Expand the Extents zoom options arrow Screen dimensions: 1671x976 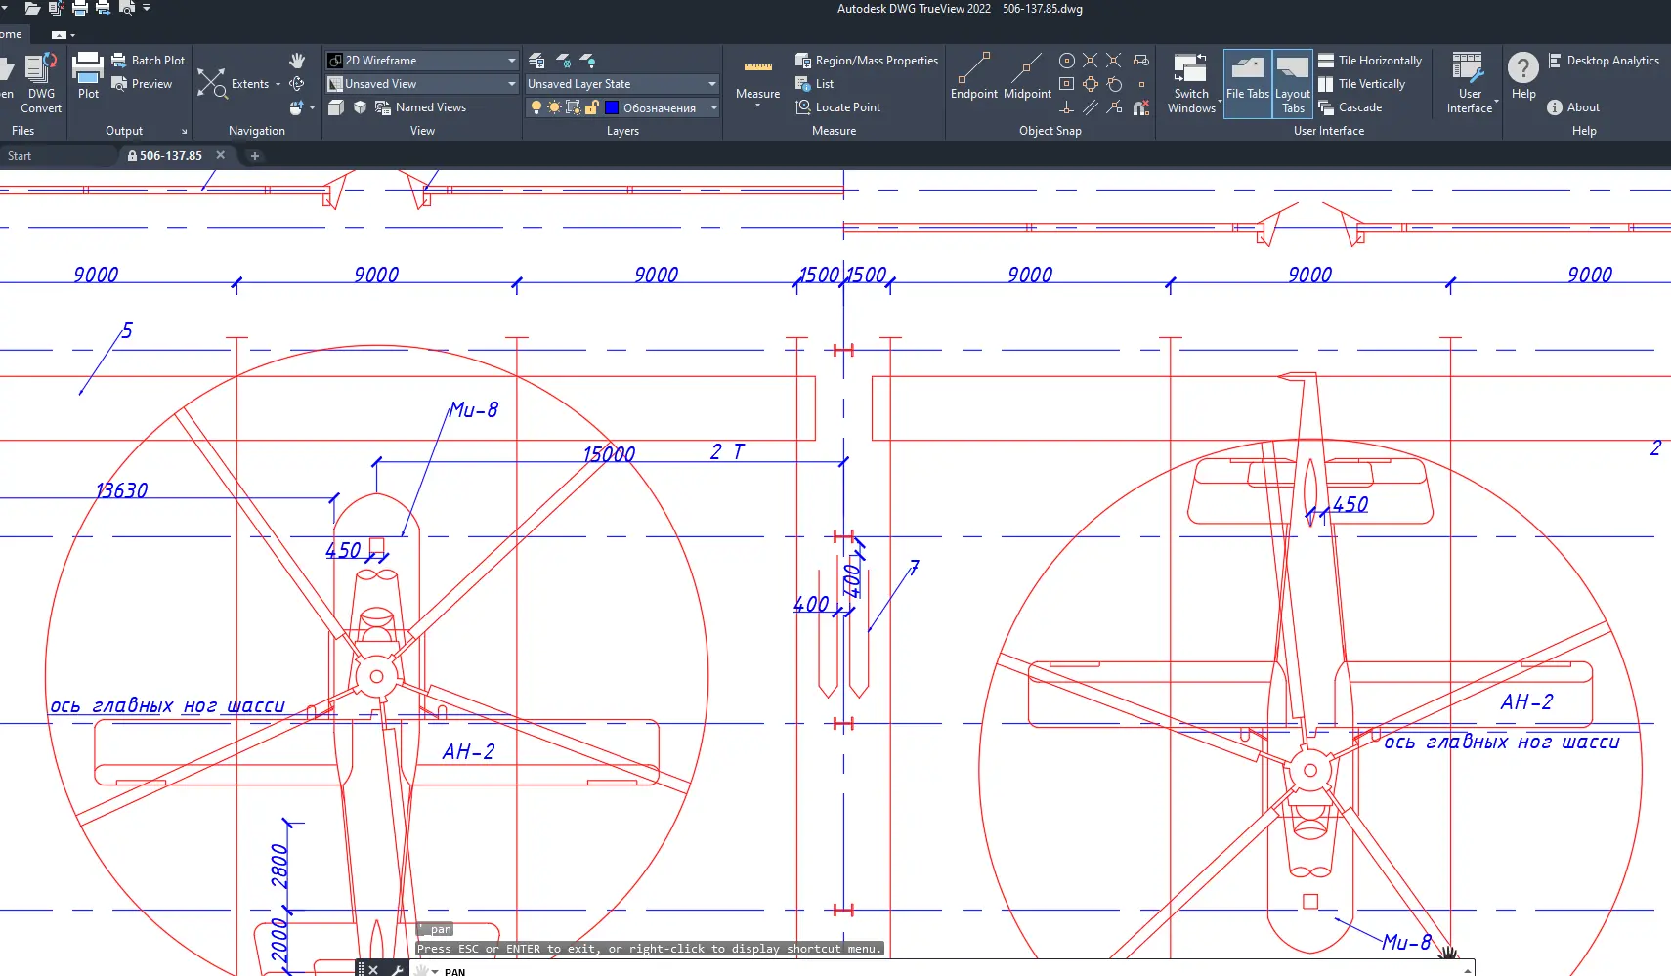point(278,84)
